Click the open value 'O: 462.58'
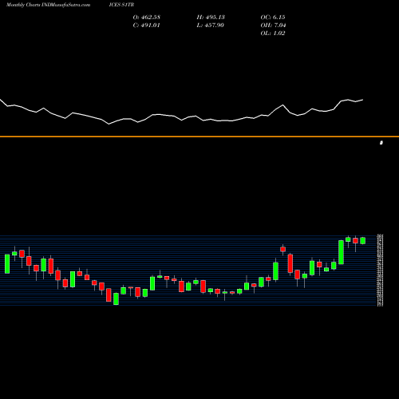 [147, 17]
